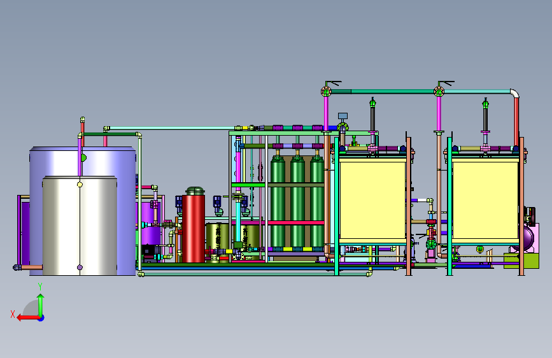Click the red X axis arrow of the triad
The image size is (552, 358).
pos(27,318)
